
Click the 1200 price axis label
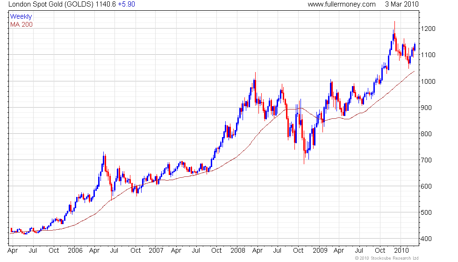(x=428, y=29)
